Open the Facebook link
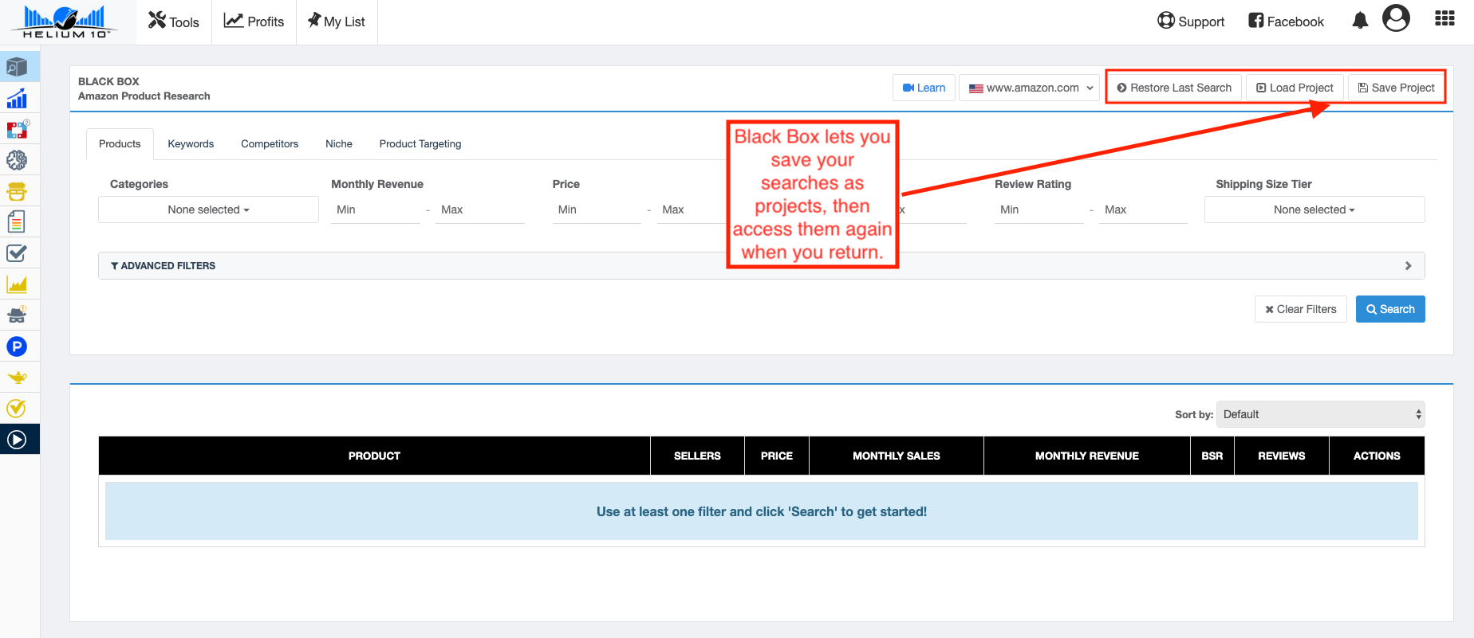 (x=1286, y=22)
